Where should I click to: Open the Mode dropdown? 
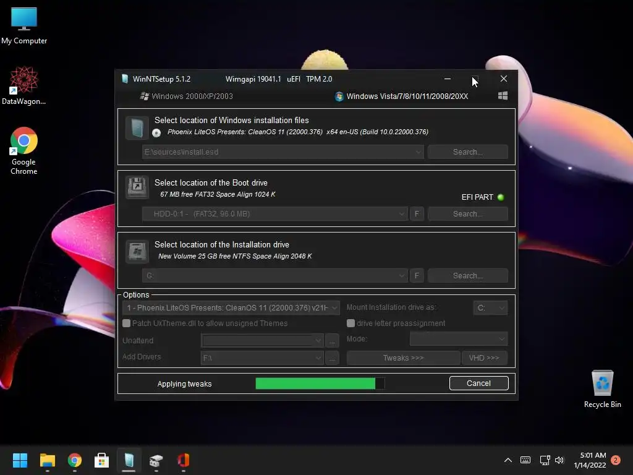(459, 338)
